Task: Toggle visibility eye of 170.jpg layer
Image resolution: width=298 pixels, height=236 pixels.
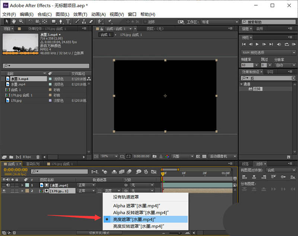Action: coord(4,191)
